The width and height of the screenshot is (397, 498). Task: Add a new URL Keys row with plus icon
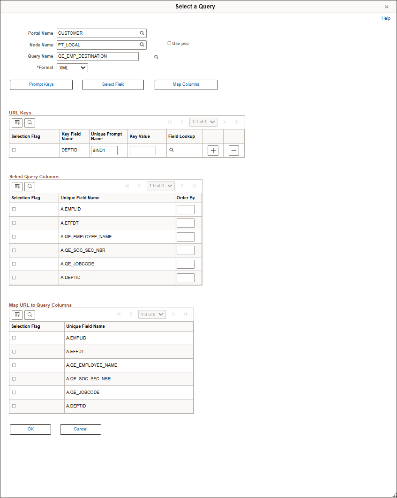(213, 151)
